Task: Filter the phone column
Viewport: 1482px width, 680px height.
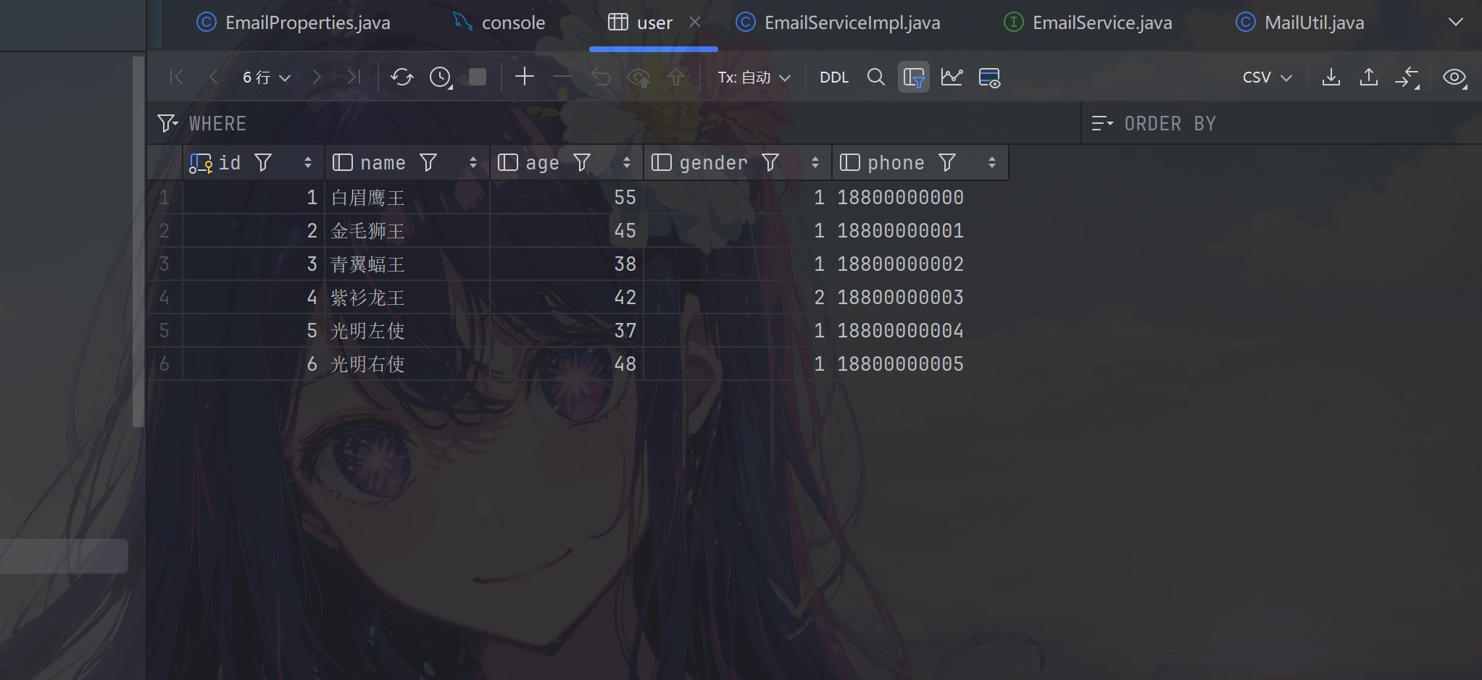Action: (947, 162)
